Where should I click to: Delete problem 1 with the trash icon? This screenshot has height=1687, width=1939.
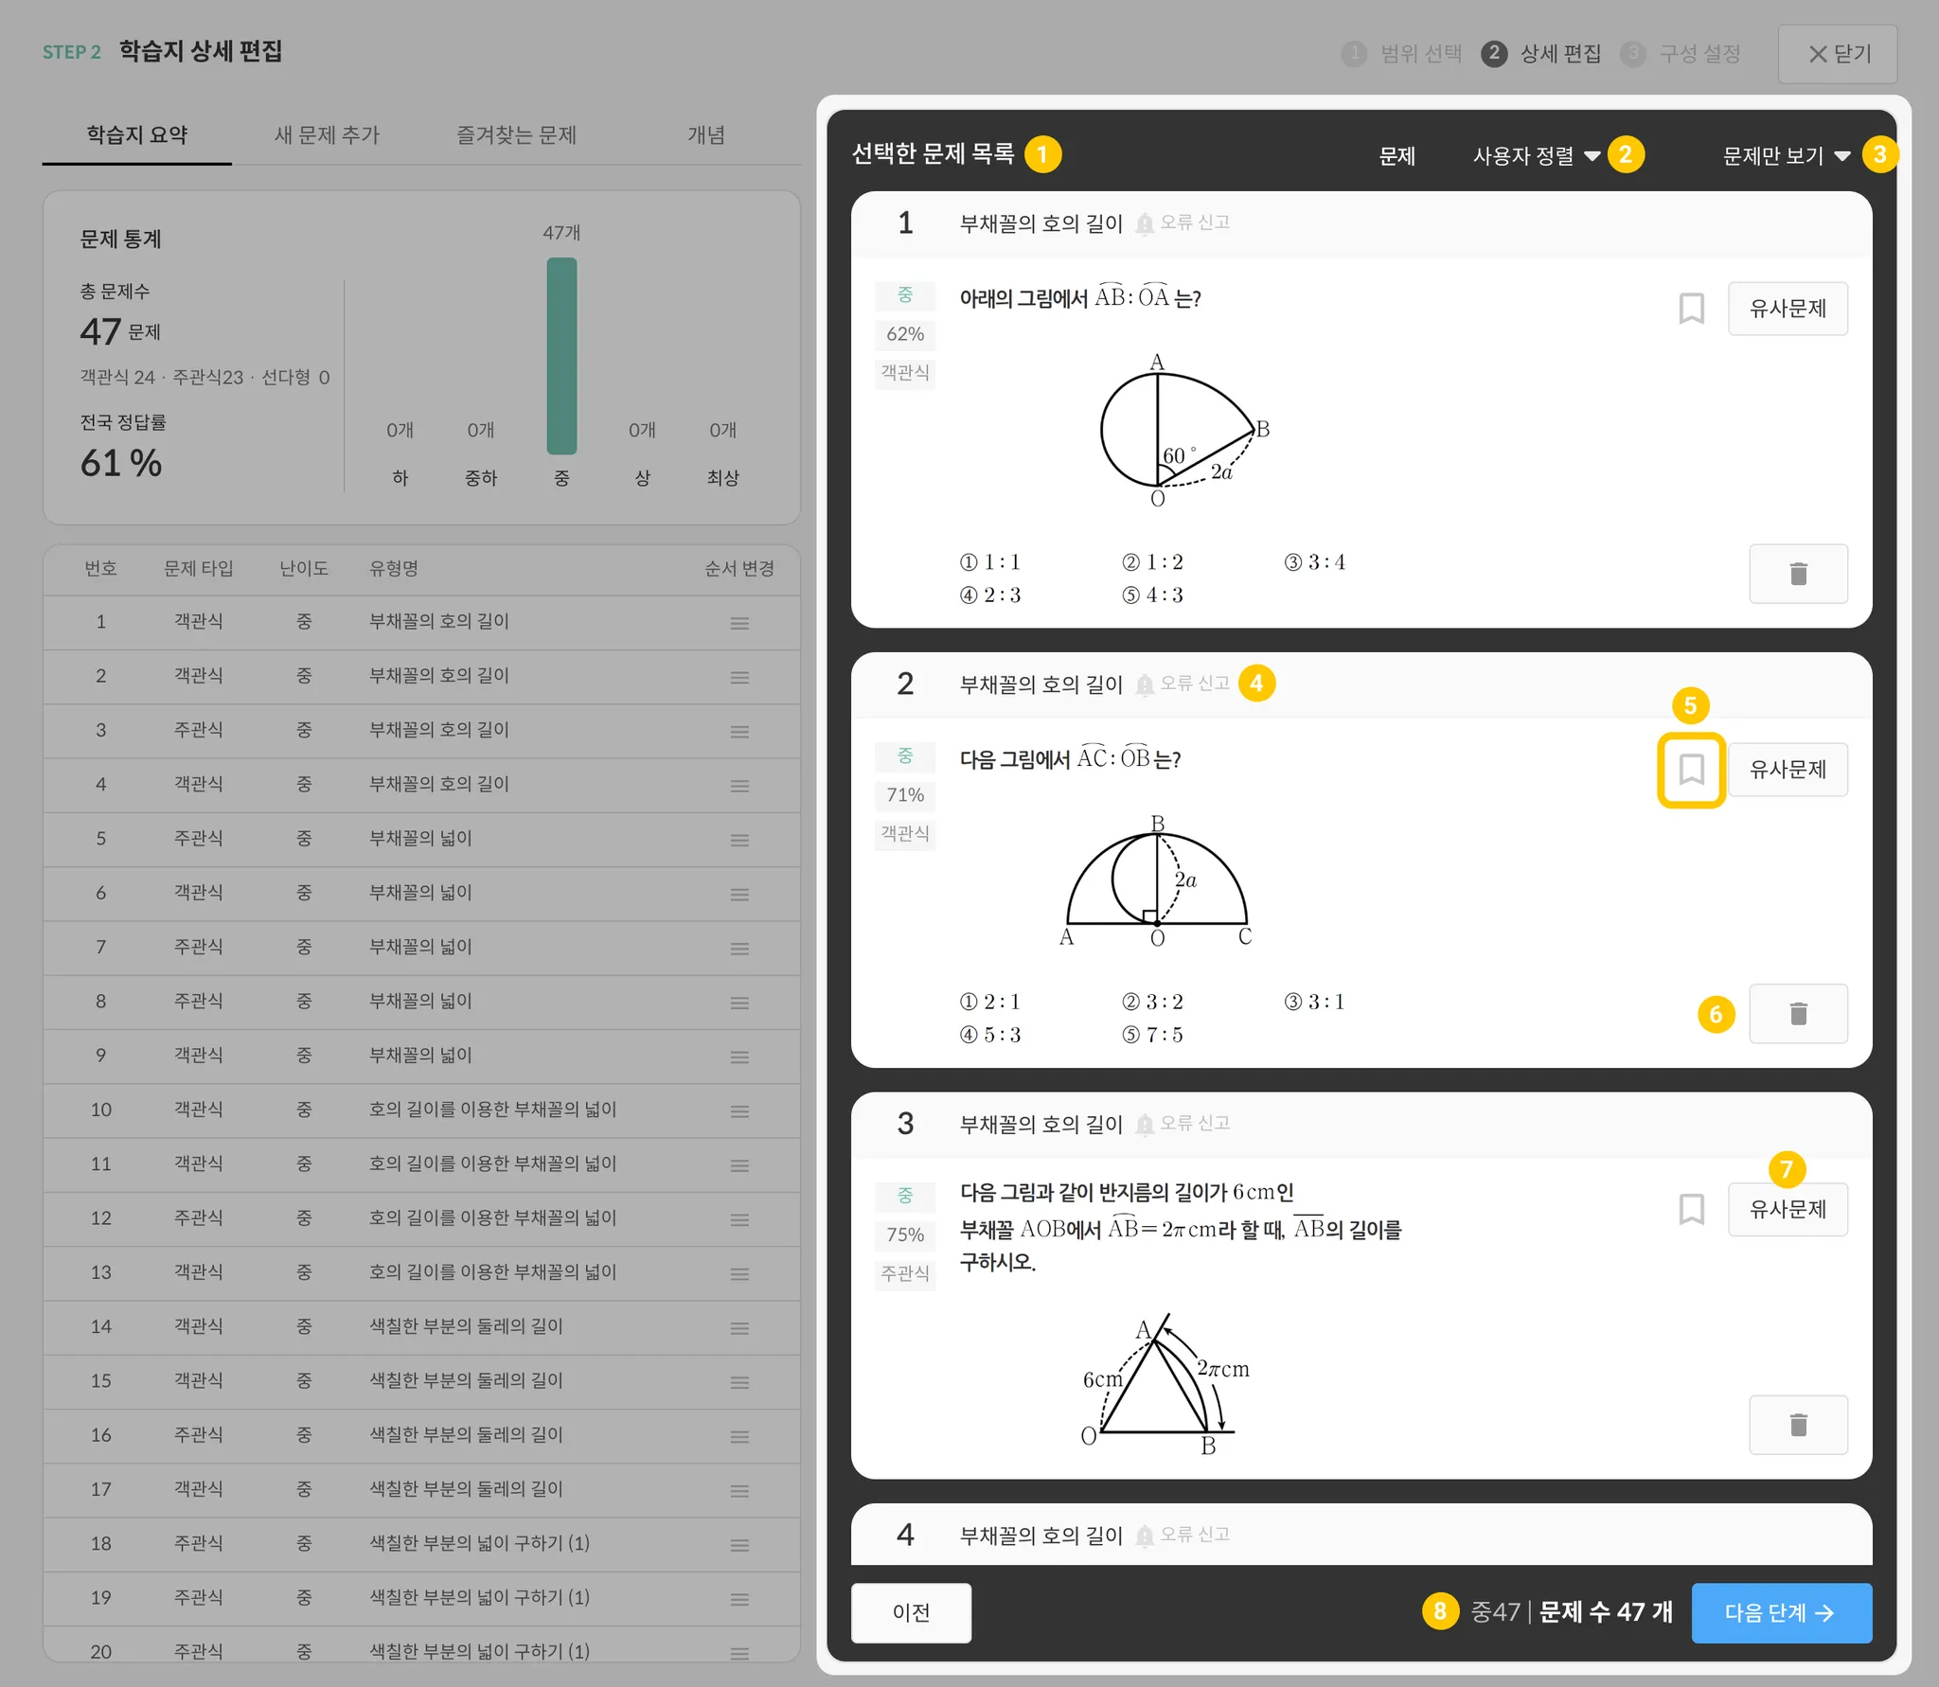pos(1797,574)
